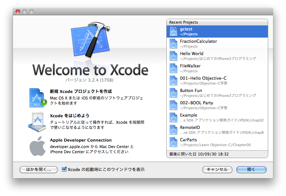Click the RemoteIO project file icon
The image size is (286, 196).
click(x=173, y=130)
